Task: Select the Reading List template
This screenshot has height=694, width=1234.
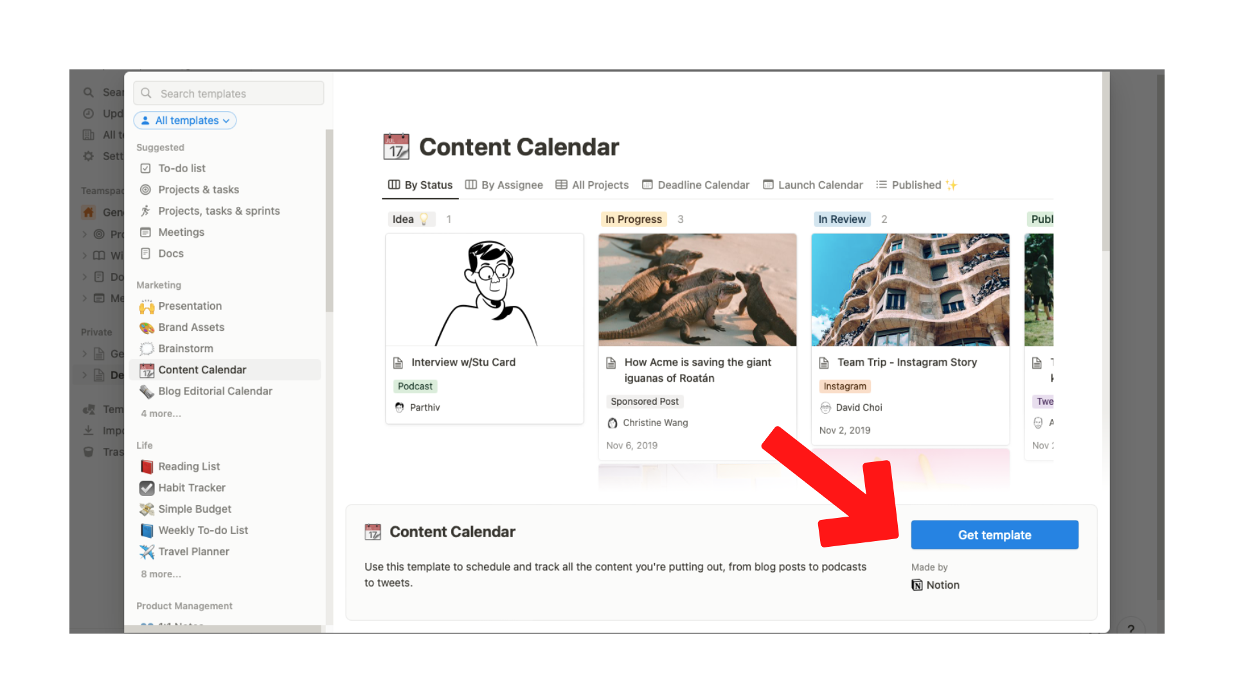Action: (x=188, y=466)
